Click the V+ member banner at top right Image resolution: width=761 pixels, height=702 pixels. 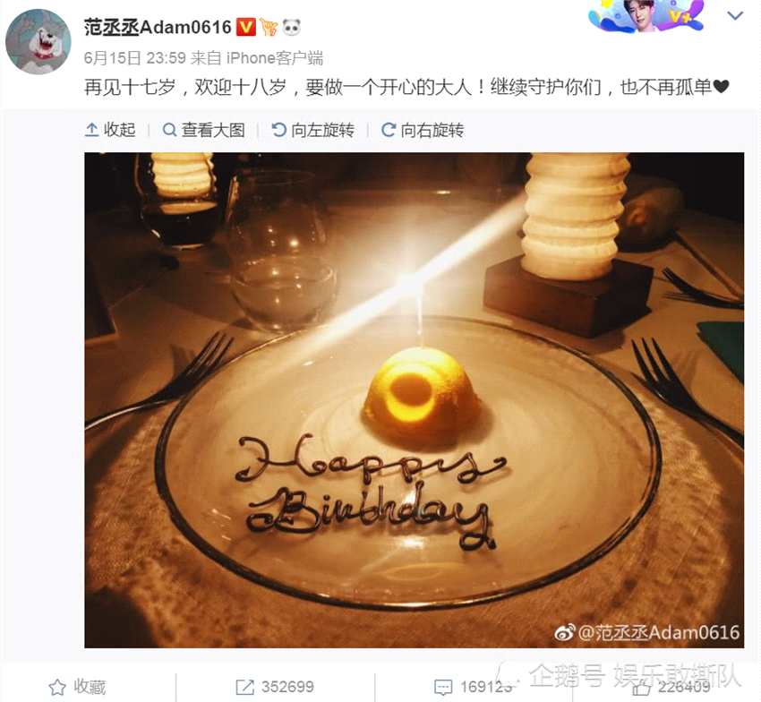point(647,16)
